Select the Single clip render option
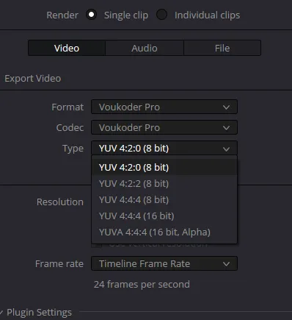The height and width of the screenshot is (320, 292). point(92,15)
